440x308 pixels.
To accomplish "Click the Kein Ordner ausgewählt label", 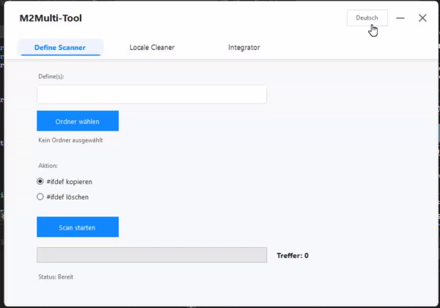I will point(70,140).
